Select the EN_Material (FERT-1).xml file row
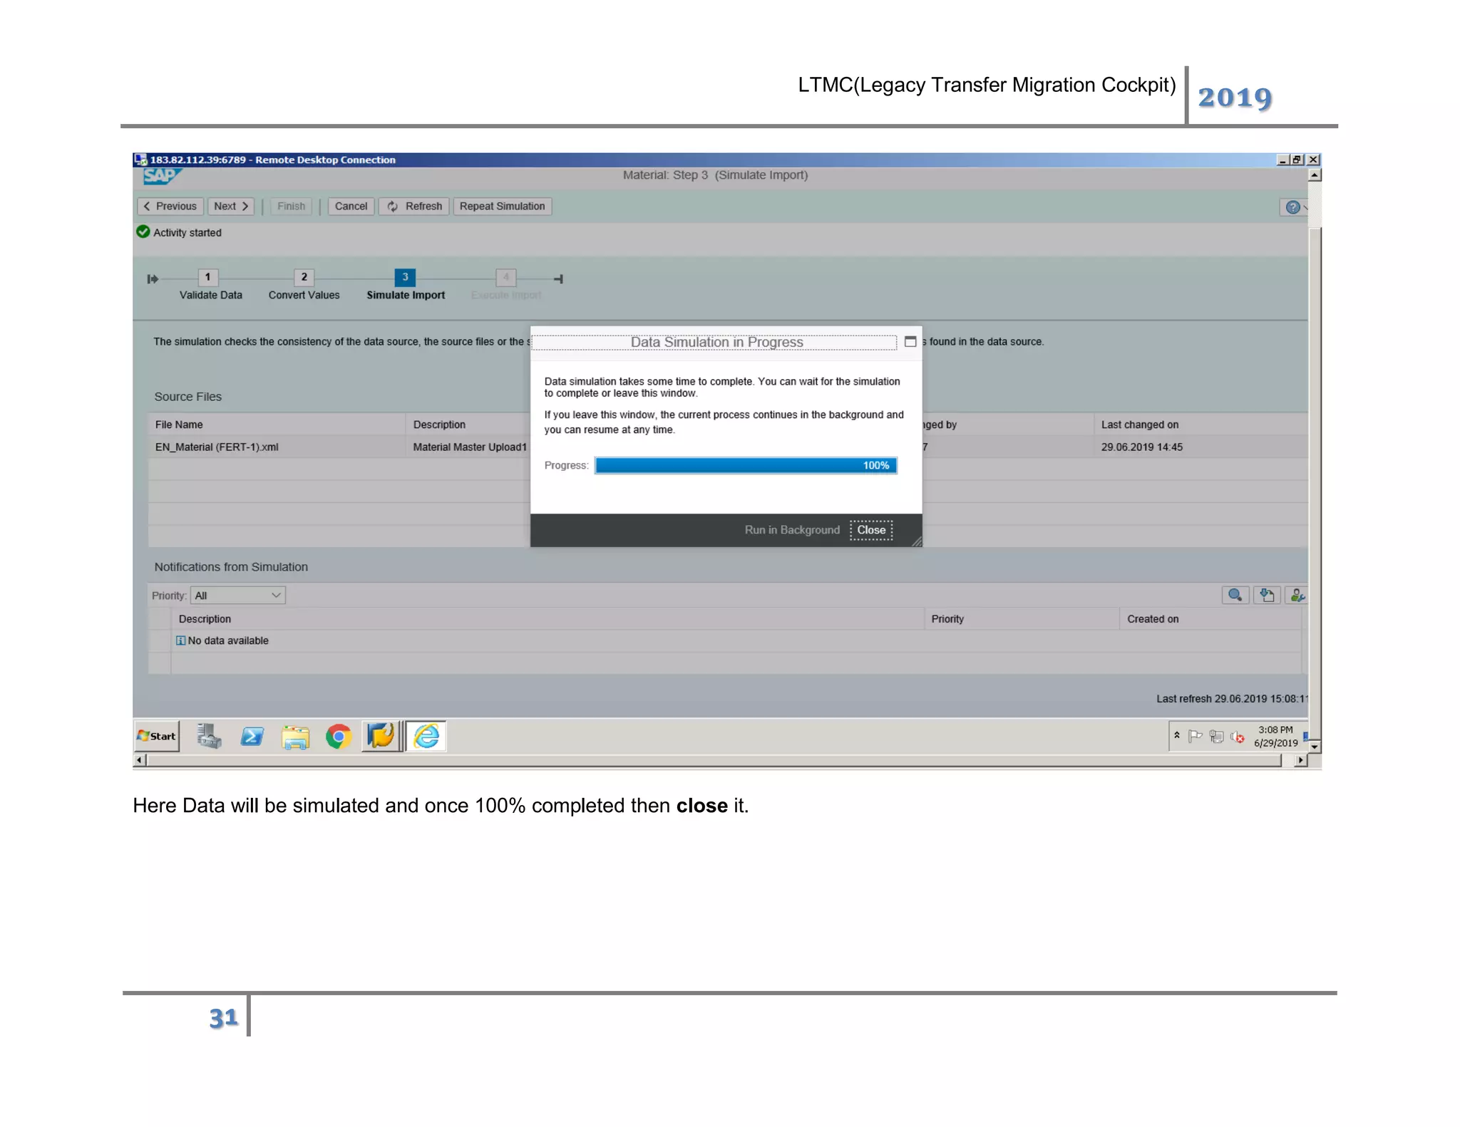The height and width of the screenshot is (1127, 1460). pos(217,447)
